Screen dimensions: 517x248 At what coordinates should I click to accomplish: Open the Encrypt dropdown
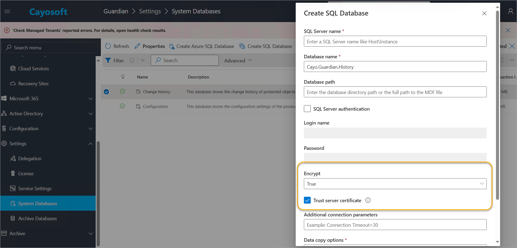(395, 184)
